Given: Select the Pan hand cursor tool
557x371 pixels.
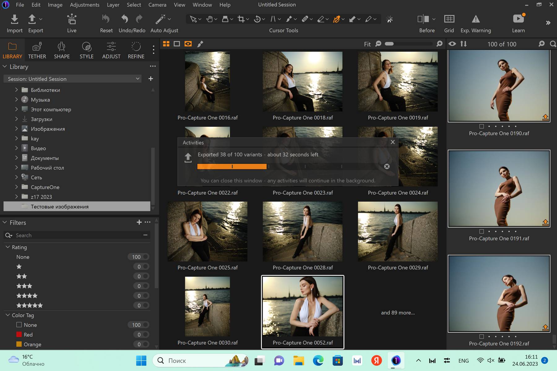Looking at the screenshot, I should coord(209,19).
